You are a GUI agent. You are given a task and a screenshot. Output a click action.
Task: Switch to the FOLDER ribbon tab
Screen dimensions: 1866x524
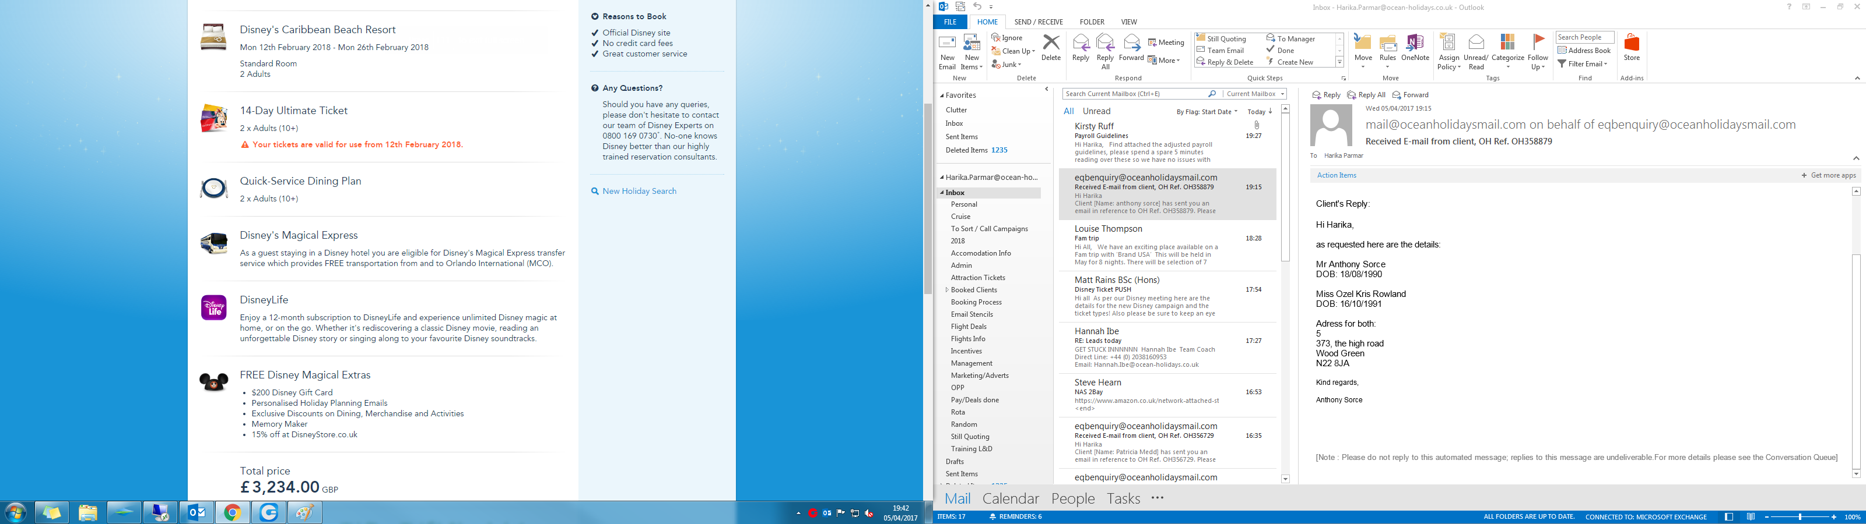[1092, 22]
